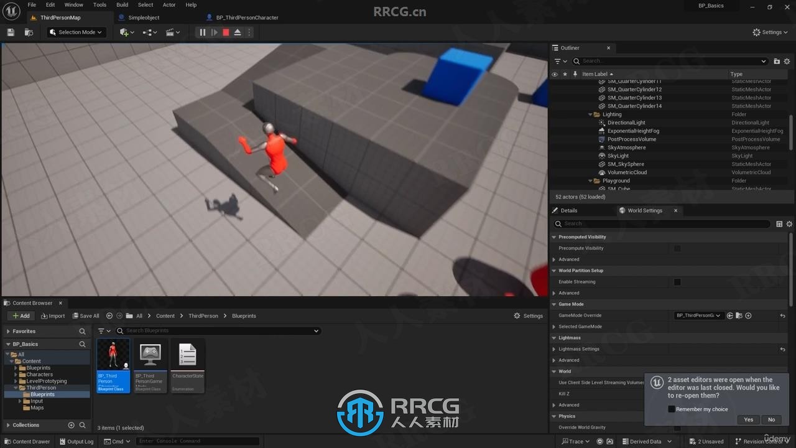This screenshot has height=448, width=796.
Task: Open the Blueprints toolbar menu
Action: 150,32
